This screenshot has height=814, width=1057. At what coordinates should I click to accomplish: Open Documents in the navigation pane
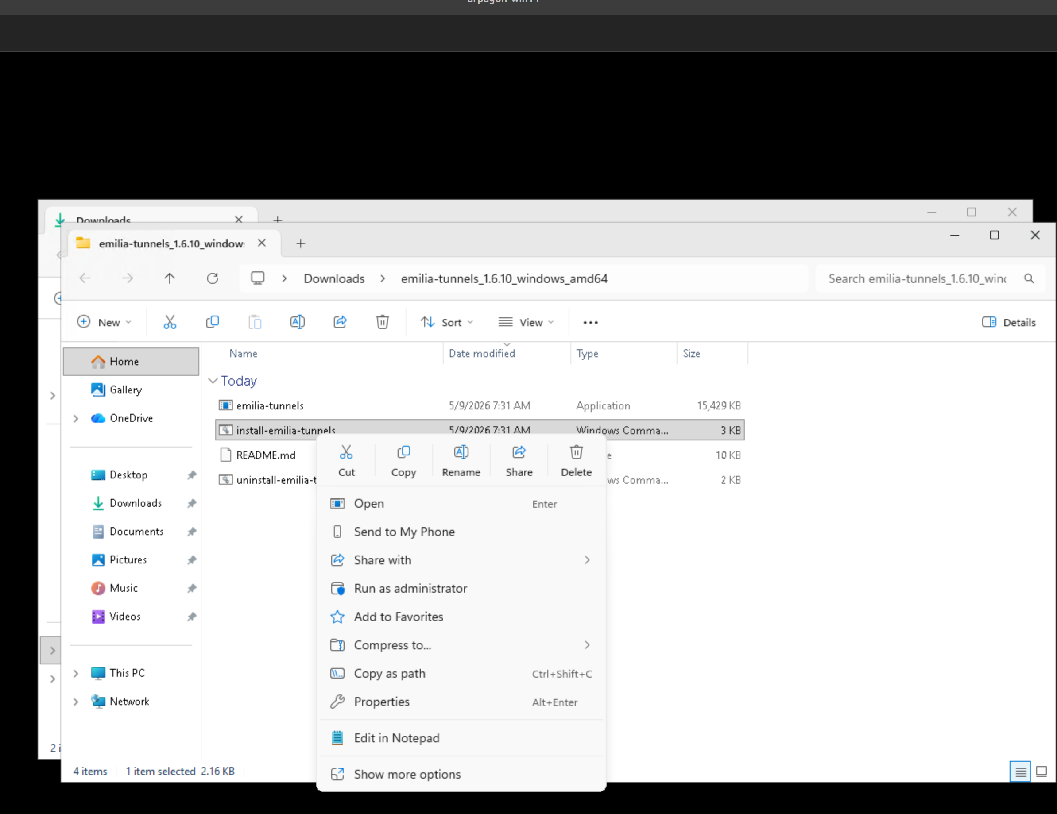(136, 532)
